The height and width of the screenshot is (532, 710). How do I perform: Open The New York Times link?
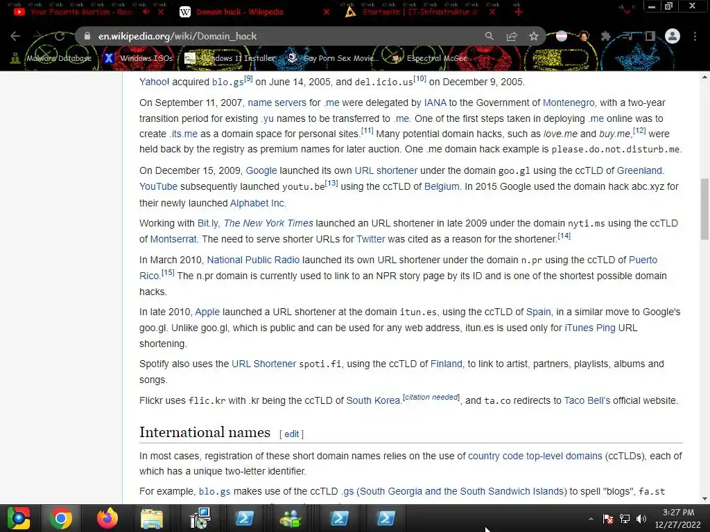tap(268, 223)
